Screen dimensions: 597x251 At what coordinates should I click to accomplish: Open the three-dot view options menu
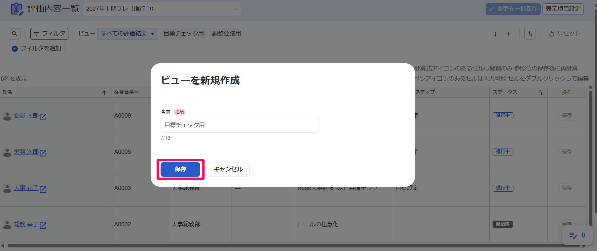(x=495, y=34)
